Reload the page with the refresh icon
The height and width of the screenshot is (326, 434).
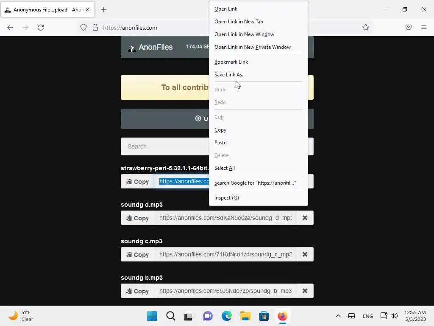click(x=41, y=28)
